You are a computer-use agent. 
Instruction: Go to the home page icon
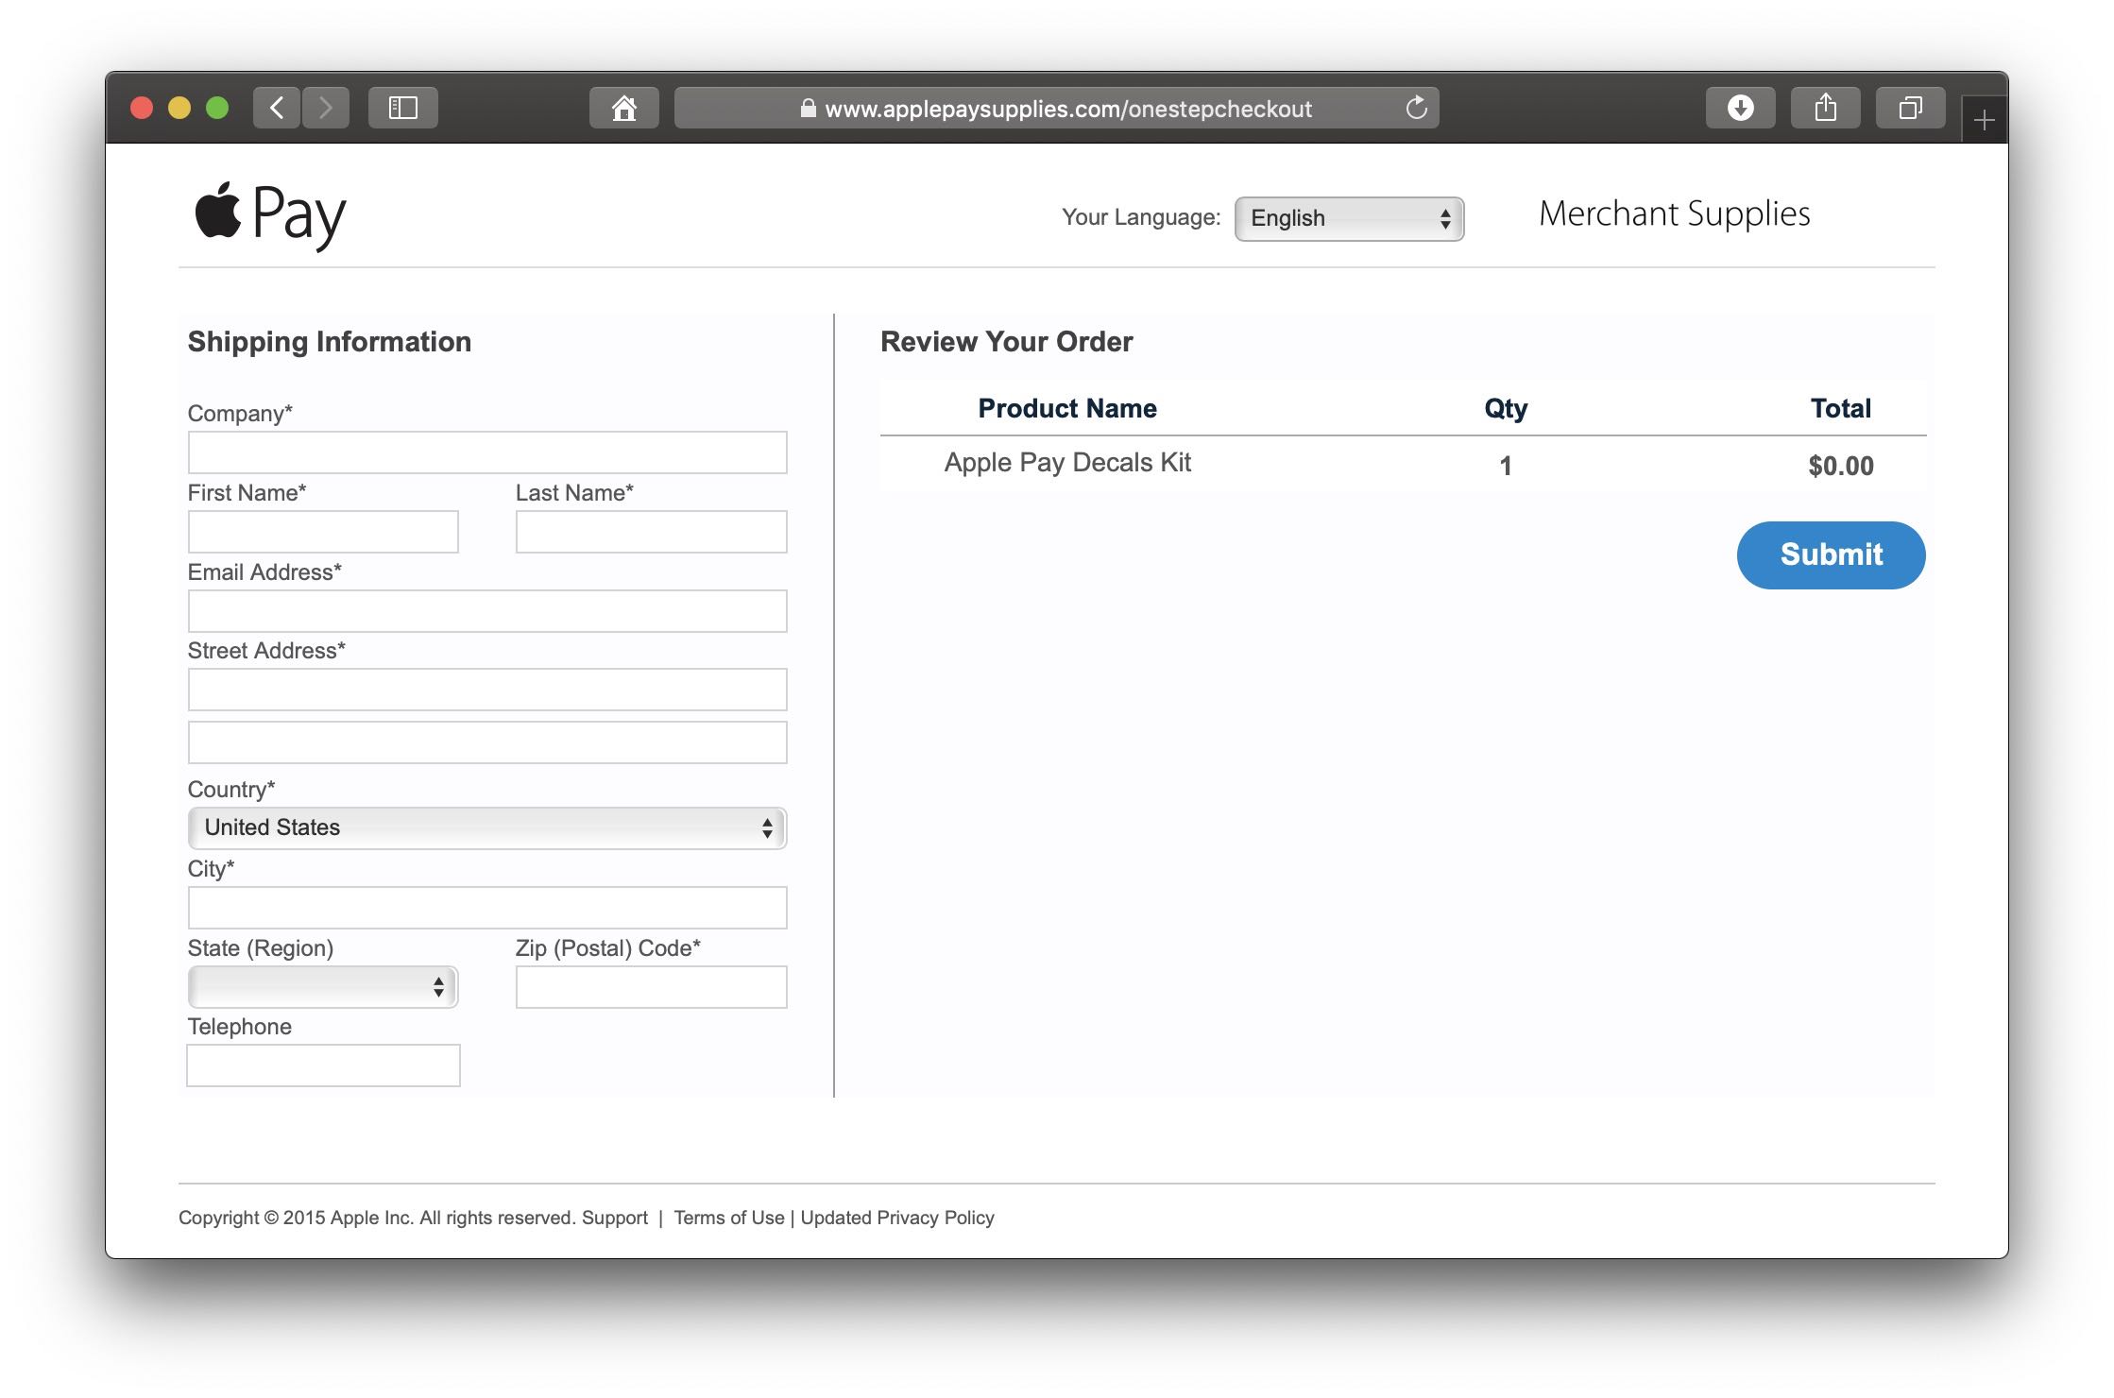623,108
